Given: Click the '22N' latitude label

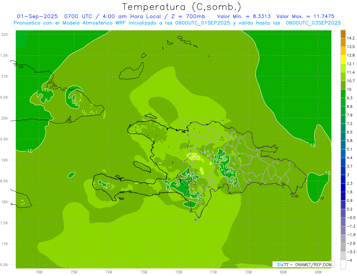Looking at the screenshot, I should pyautogui.click(x=4, y=35).
